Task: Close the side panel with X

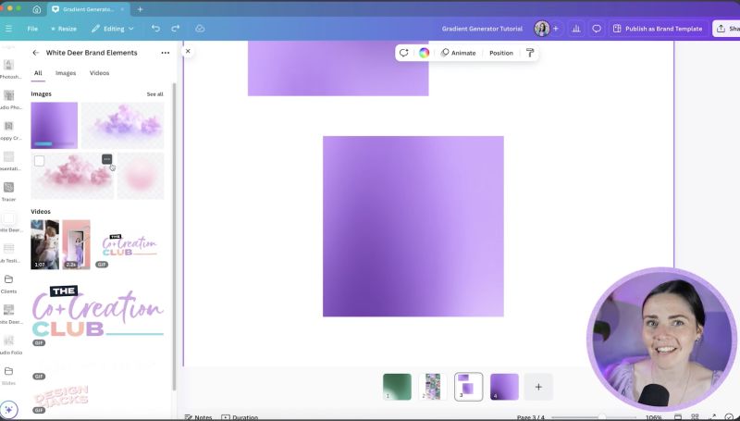Action: [188, 51]
